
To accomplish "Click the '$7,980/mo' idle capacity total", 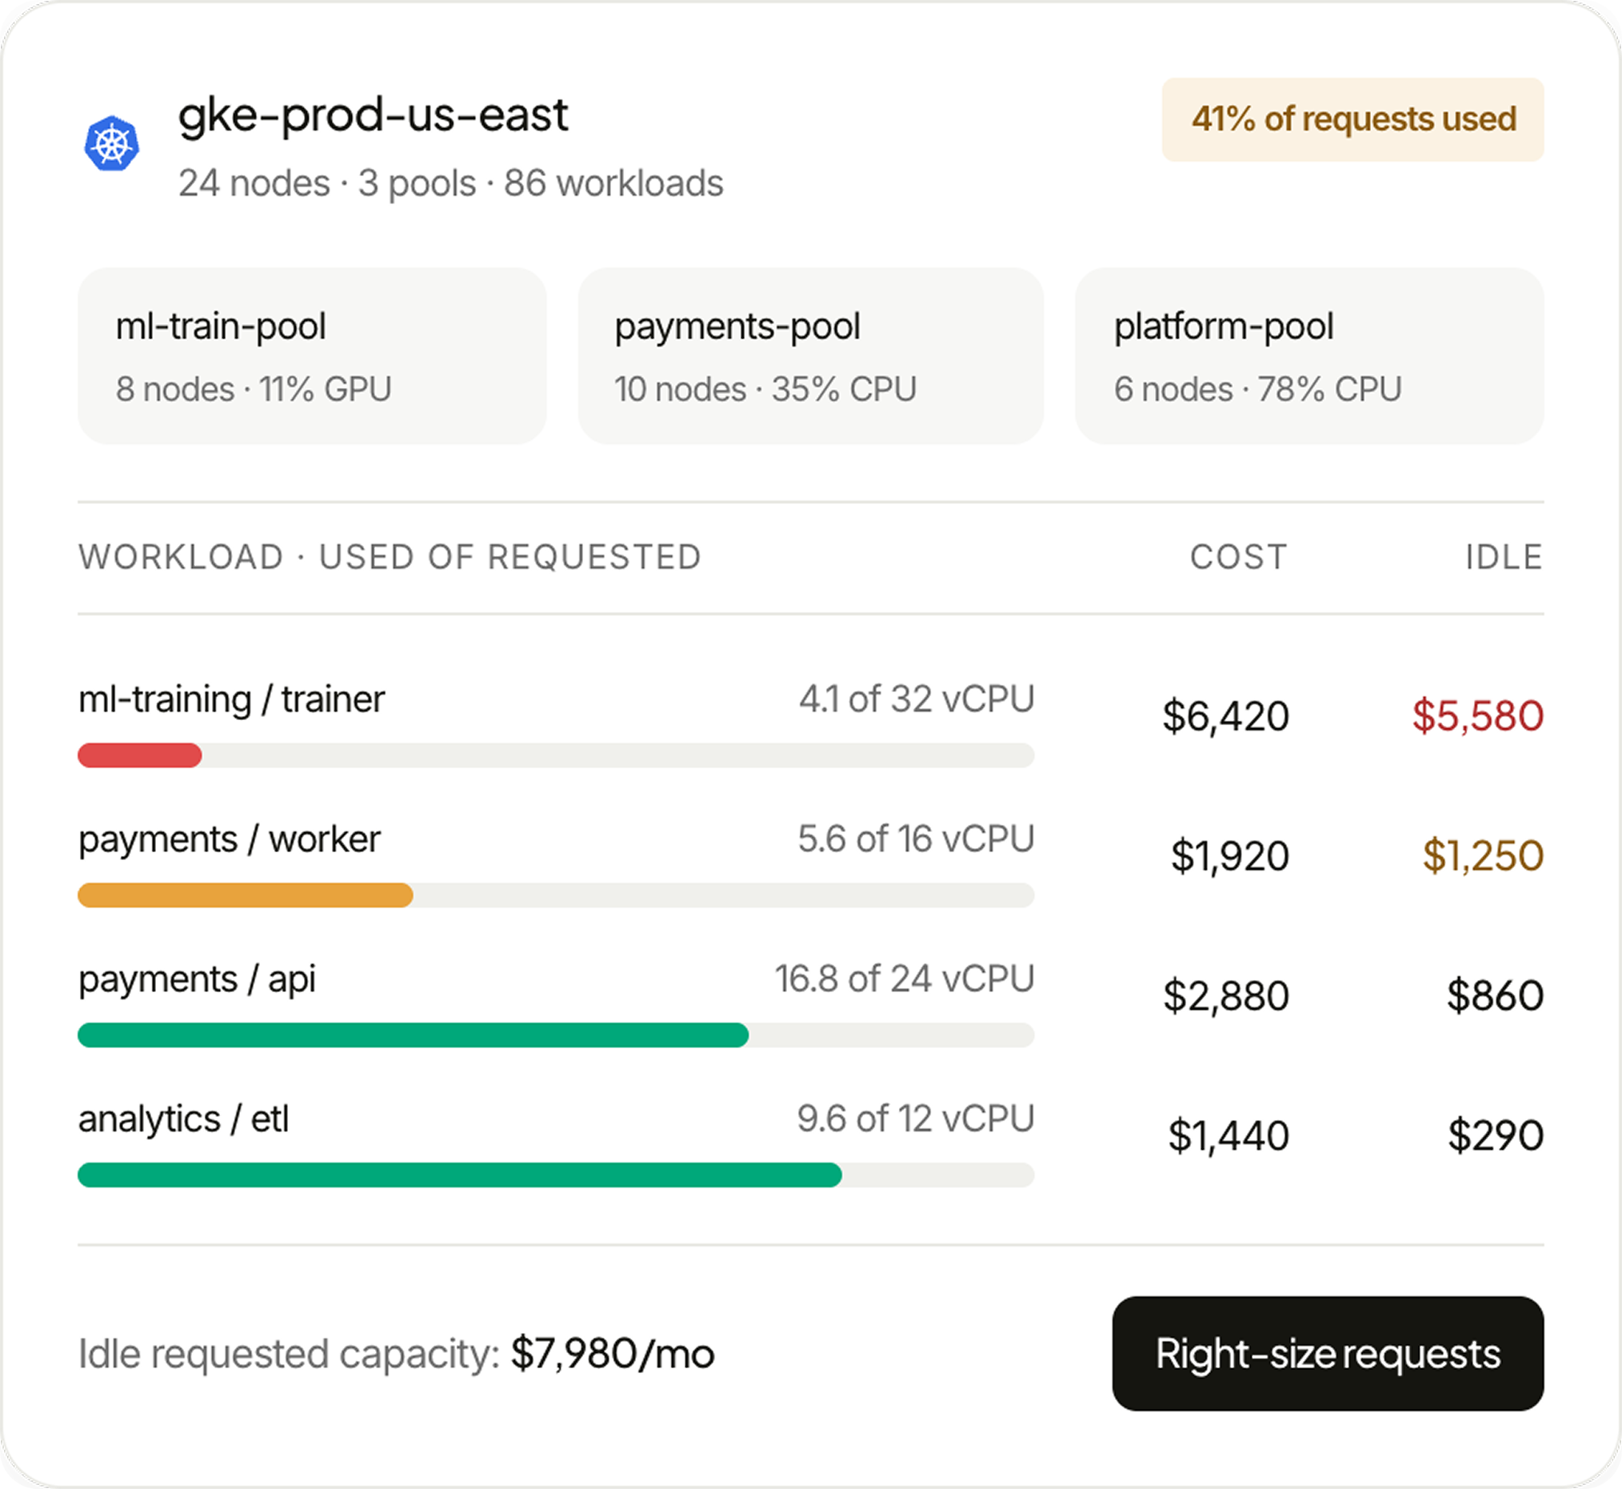I will tap(613, 1355).
